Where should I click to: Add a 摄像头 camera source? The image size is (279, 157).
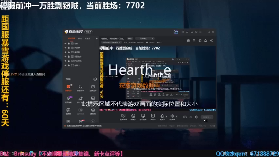coord(133,117)
